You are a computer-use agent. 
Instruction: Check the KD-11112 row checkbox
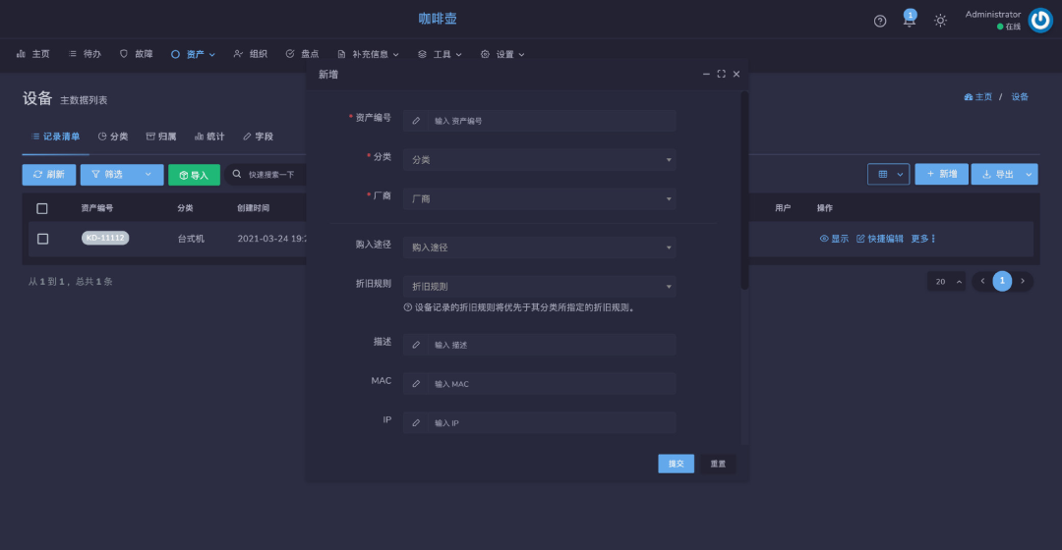point(42,239)
